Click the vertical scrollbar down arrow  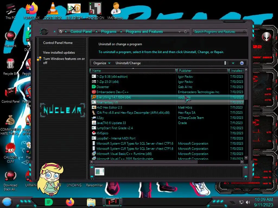246,158
